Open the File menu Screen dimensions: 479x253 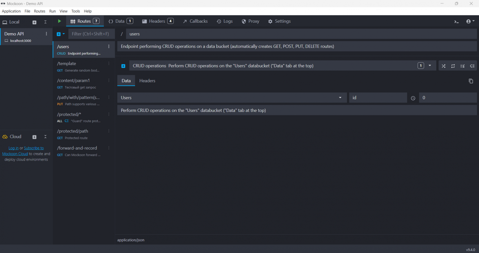(27, 11)
